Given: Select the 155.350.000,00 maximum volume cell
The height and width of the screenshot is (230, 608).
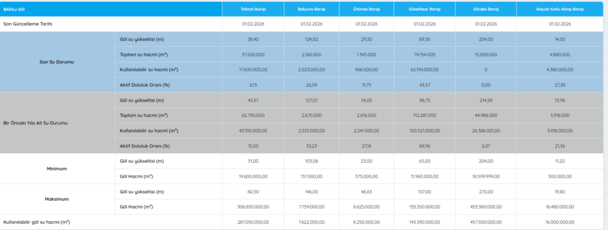Looking at the screenshot, I should point(425,207).
